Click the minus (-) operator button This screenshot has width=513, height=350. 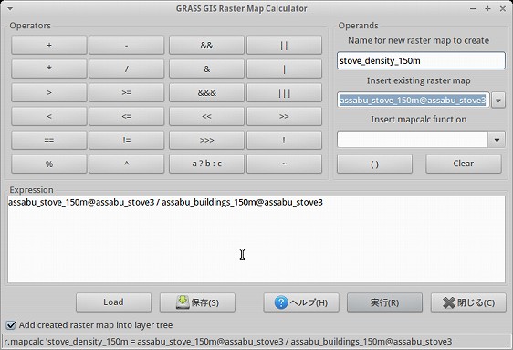(x=127, y=45)
